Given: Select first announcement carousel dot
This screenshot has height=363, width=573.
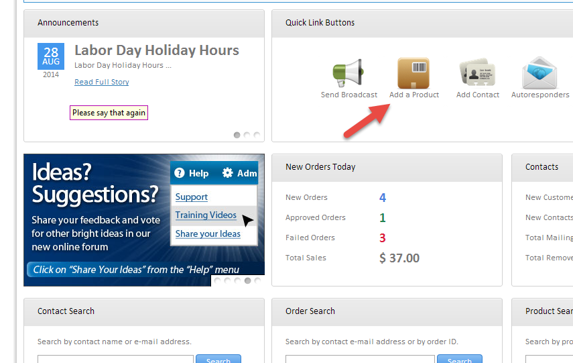Looking at the screenshot, I should click(237, 135).
